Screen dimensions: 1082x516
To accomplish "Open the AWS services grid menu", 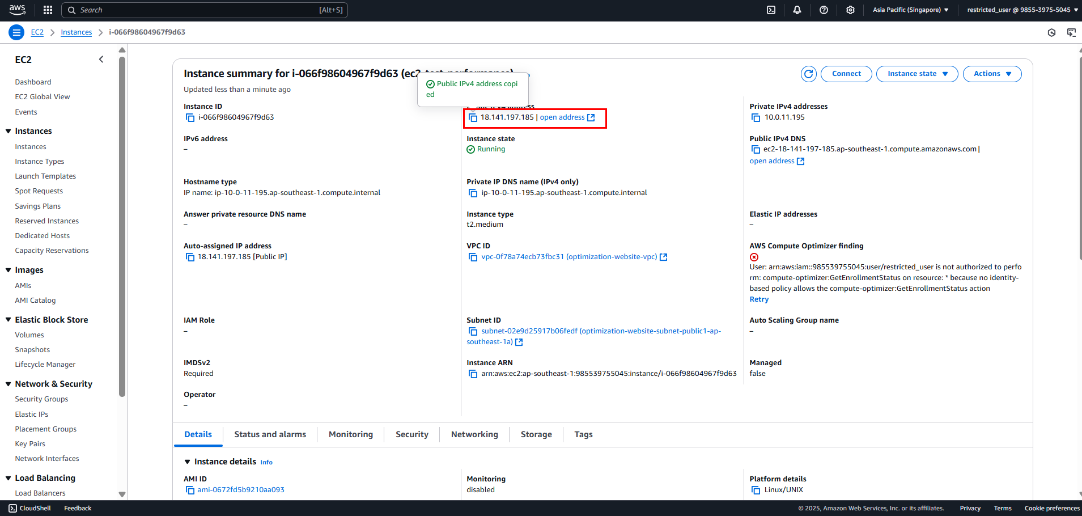I will pyautogui.click(x=48, y=10).
